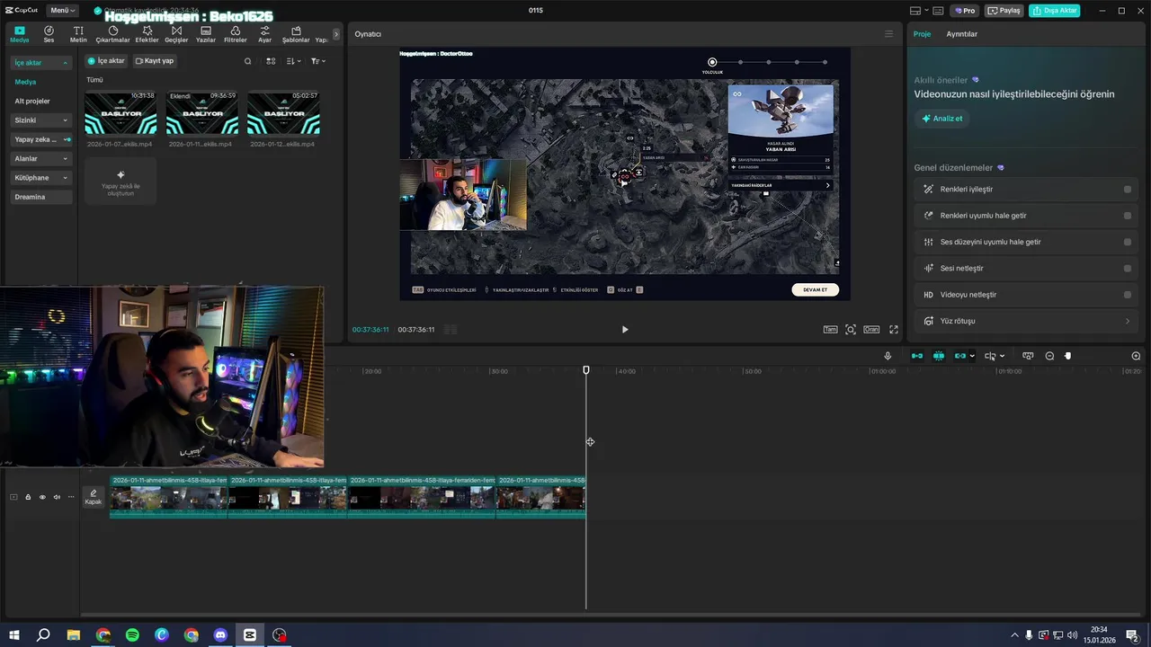Open File Explorer from the taskbar
1151x647 pixels.
(x=74, y=635)
